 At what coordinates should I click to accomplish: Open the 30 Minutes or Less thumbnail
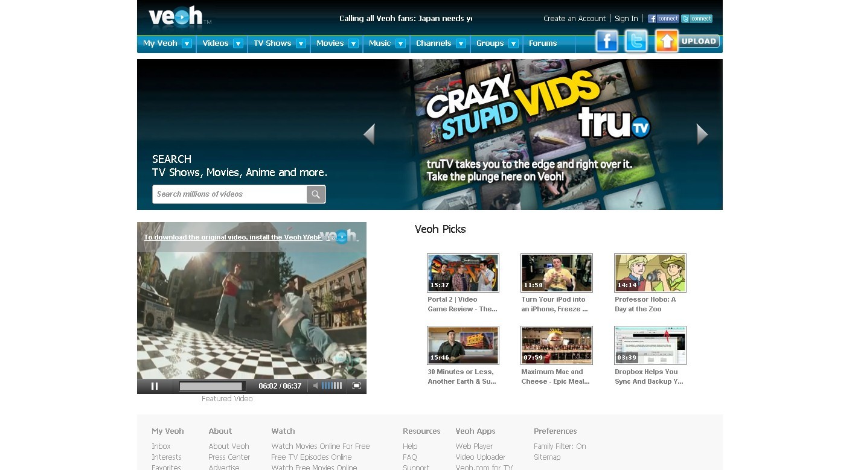tap(463, 345)
